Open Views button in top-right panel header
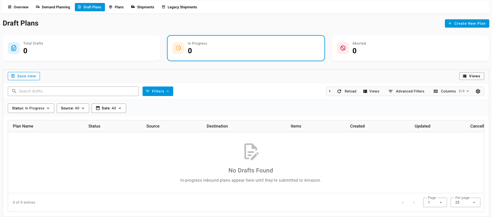This screenshot has height=217, width=492. point(472,76)
